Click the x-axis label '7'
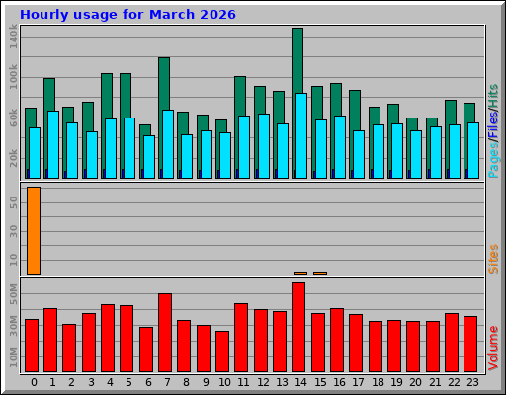The height and width of the screenshot is (395, 506). (x=167, y=382)
